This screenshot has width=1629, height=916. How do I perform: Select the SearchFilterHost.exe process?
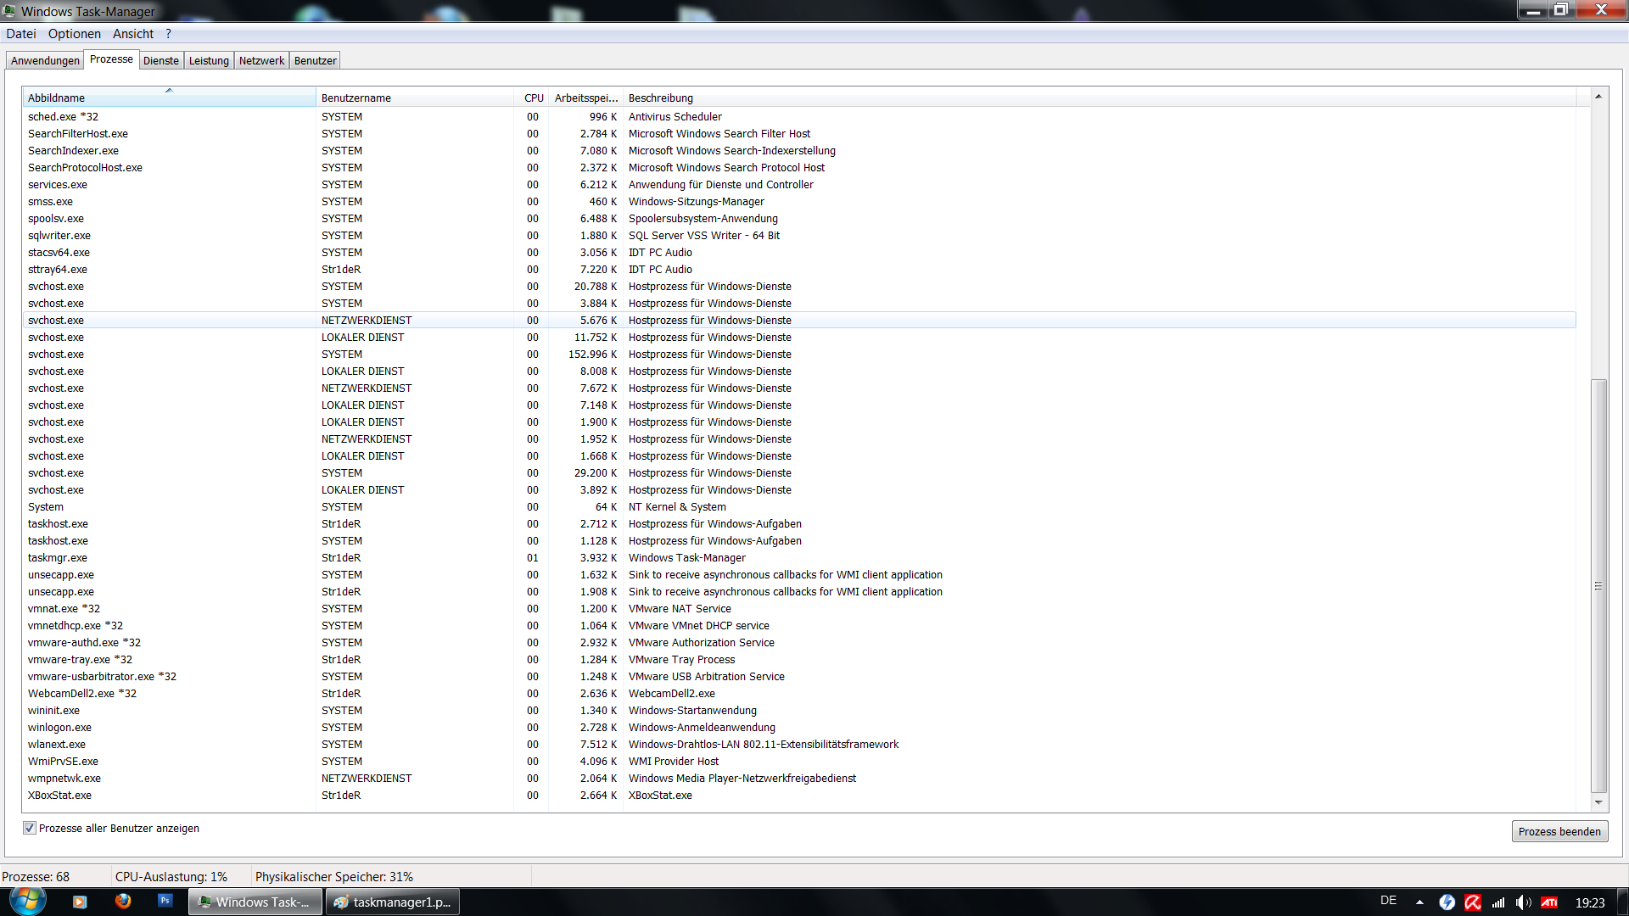pyautogui.click(x=799, y=134)
